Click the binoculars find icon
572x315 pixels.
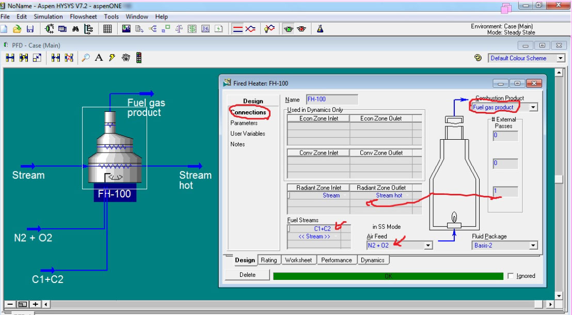tap(75, 29)
